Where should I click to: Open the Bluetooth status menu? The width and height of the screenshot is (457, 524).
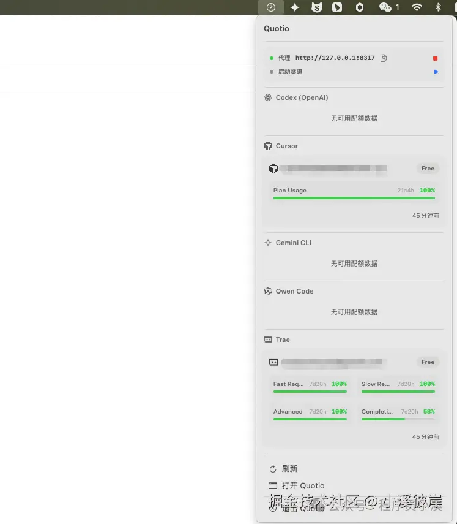pyautogui.click(x=438, y=7)
